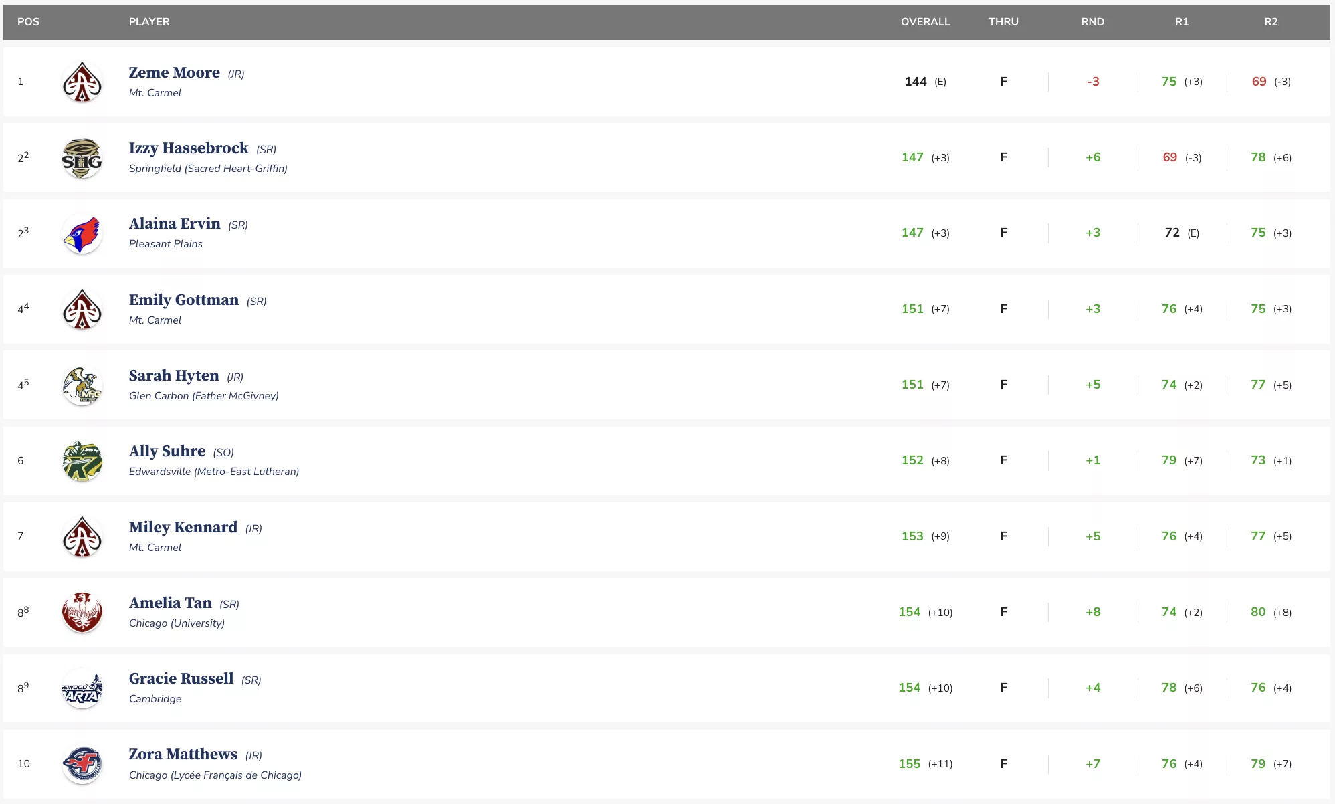Click the Pleasant Plains cardinal logo

(82, 233)
